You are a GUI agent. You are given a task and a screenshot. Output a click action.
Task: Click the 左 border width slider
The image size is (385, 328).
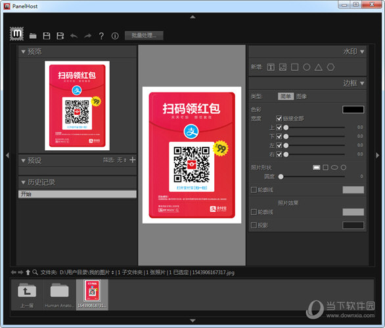[x=314, y=146]
